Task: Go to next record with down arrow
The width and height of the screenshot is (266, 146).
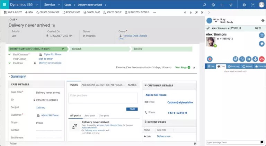Action: (x=191, y=12)
